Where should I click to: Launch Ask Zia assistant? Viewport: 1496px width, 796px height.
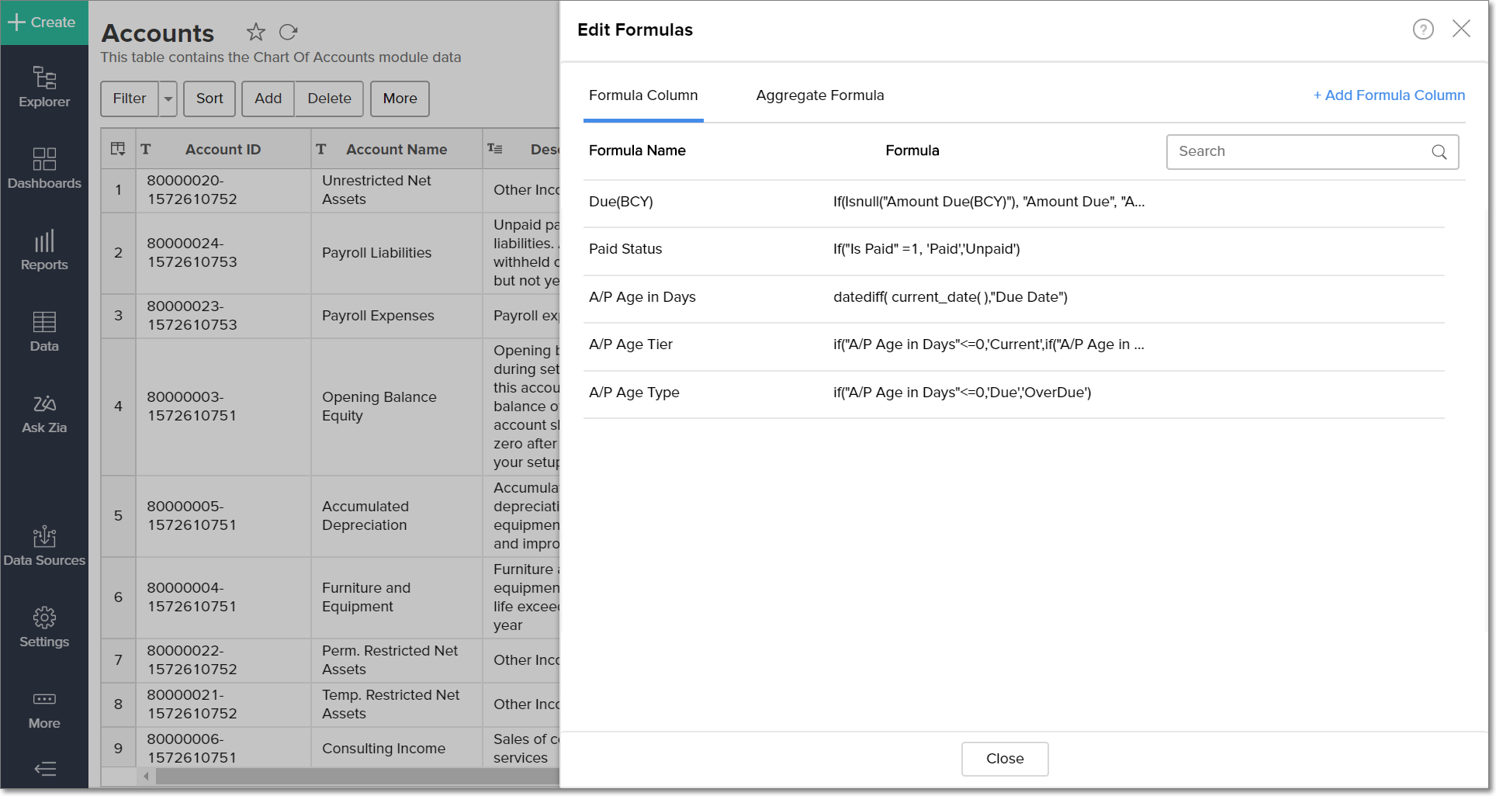point(44,413)
